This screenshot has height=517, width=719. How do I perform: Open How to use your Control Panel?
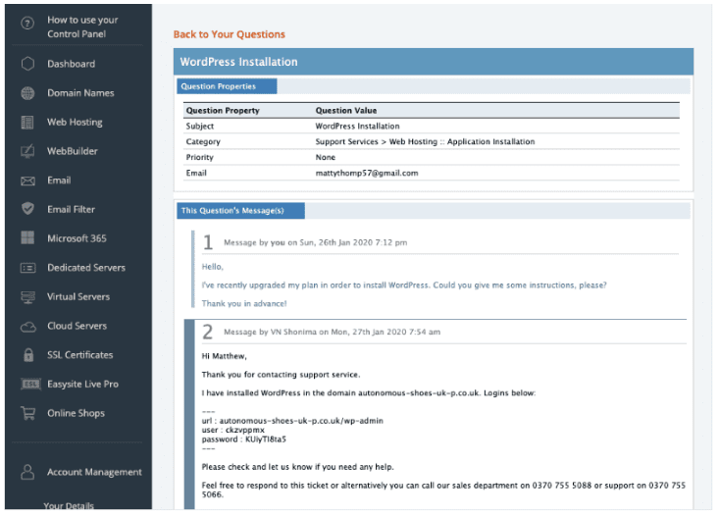coord(82,26)
